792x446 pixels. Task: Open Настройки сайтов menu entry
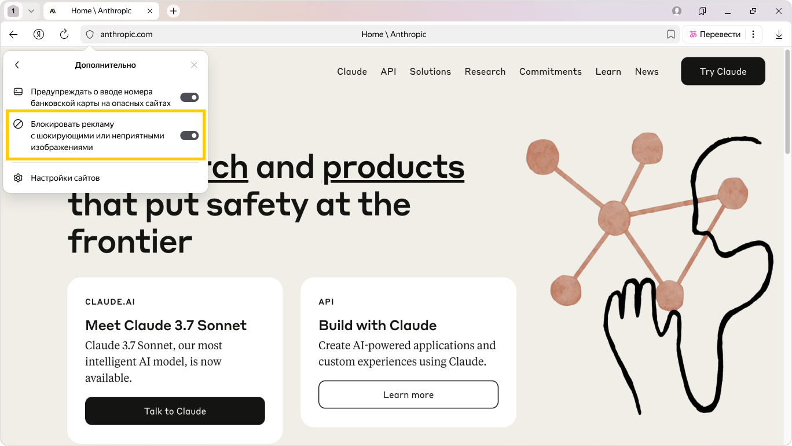(65, 178)
